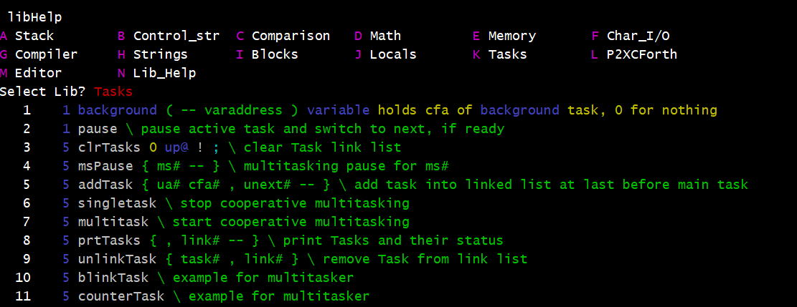This screenshot has height=307, width=797.
Task: Choose the Lib_Help library option
Action: tap(164, 73)
